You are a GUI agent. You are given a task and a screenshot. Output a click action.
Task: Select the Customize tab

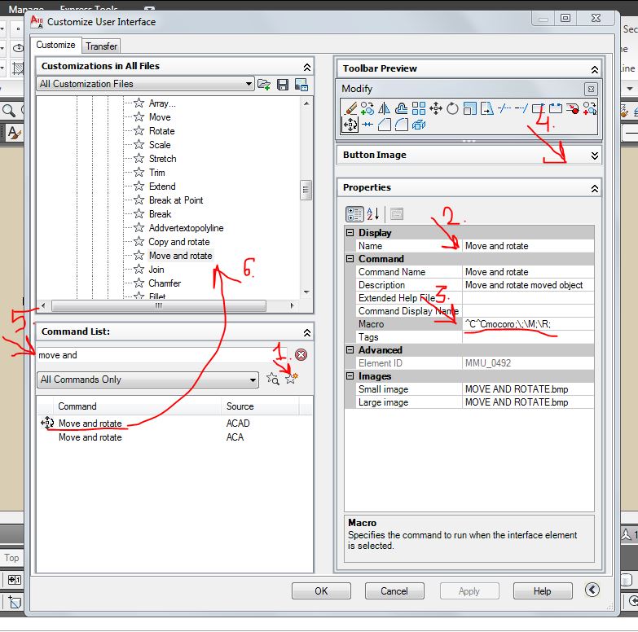click(x=55, y=45)
